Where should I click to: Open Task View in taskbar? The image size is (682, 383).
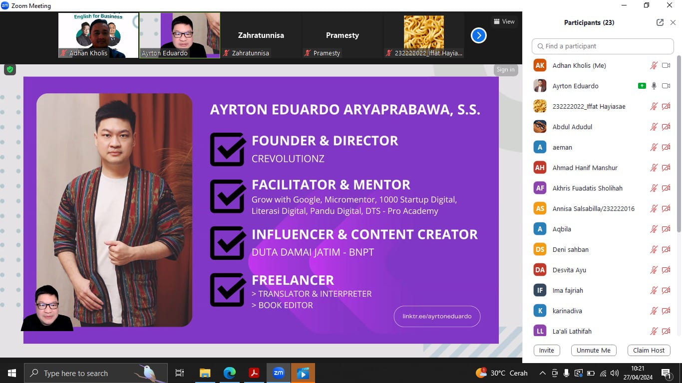[180, 373]
